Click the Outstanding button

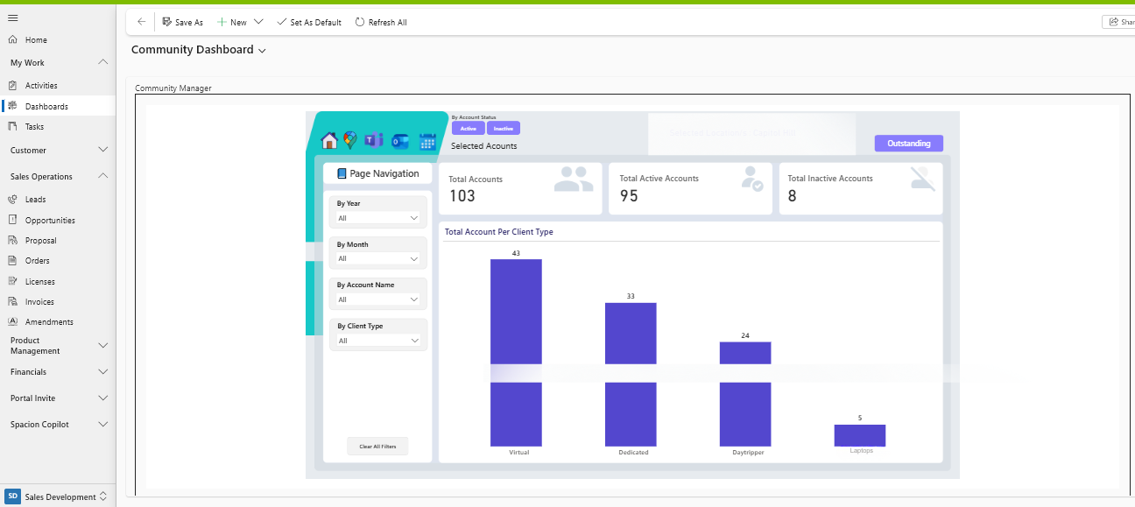coord(908,144)
